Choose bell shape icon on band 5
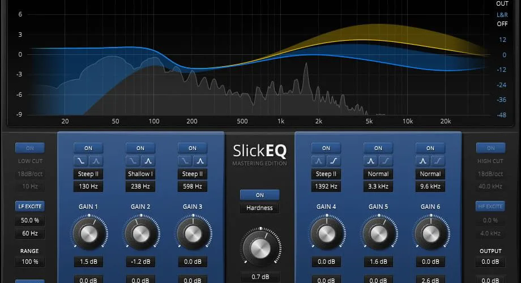Image resolution: width=521 pixels, height=283 pixels. point(370,161)
